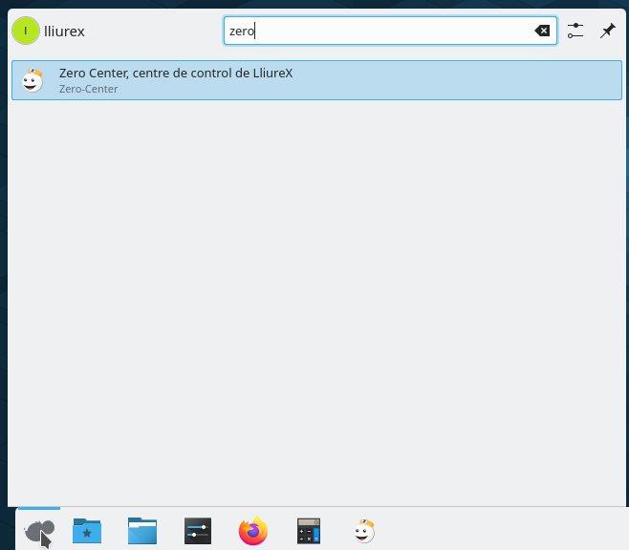Click the green lliurex user avatar
The width and height of the screenshot is (629, 550).
(26, 31)
